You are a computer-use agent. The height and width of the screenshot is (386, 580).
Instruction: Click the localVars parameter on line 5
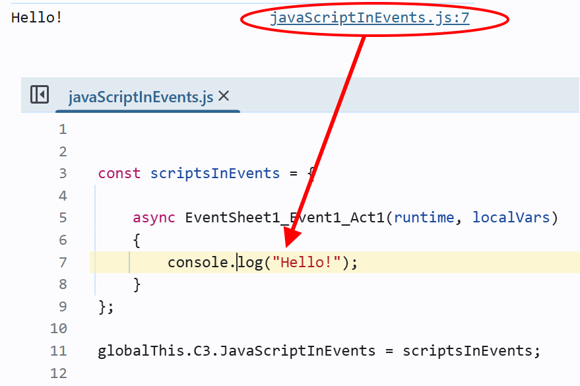[511, 218]
